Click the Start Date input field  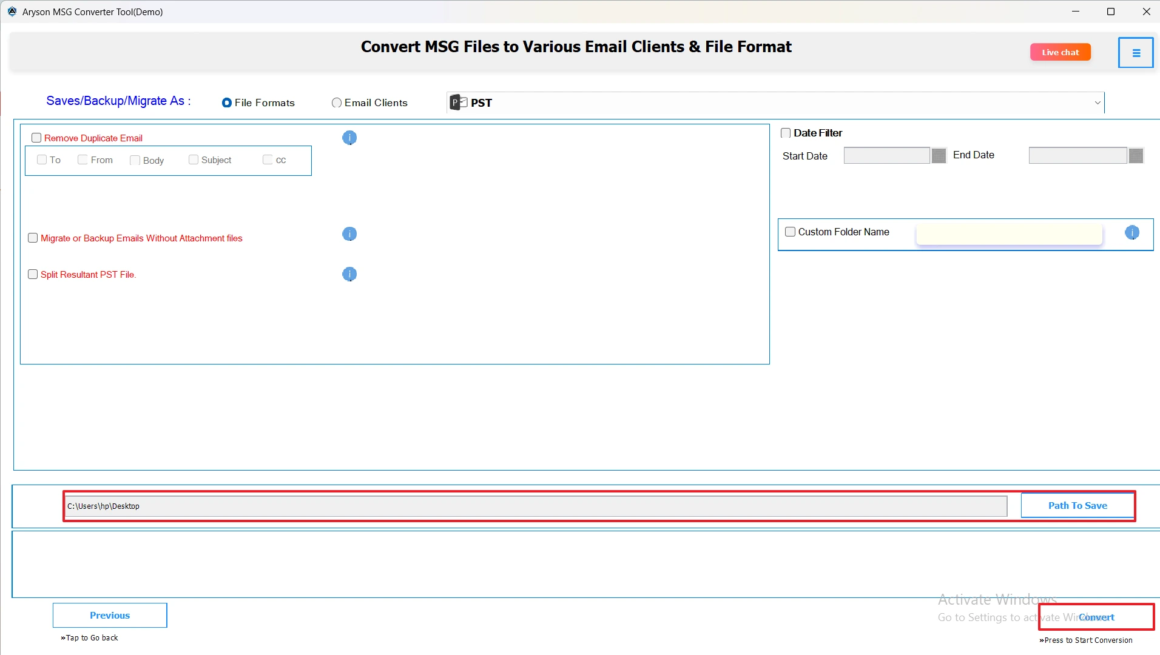coord(886,156)
